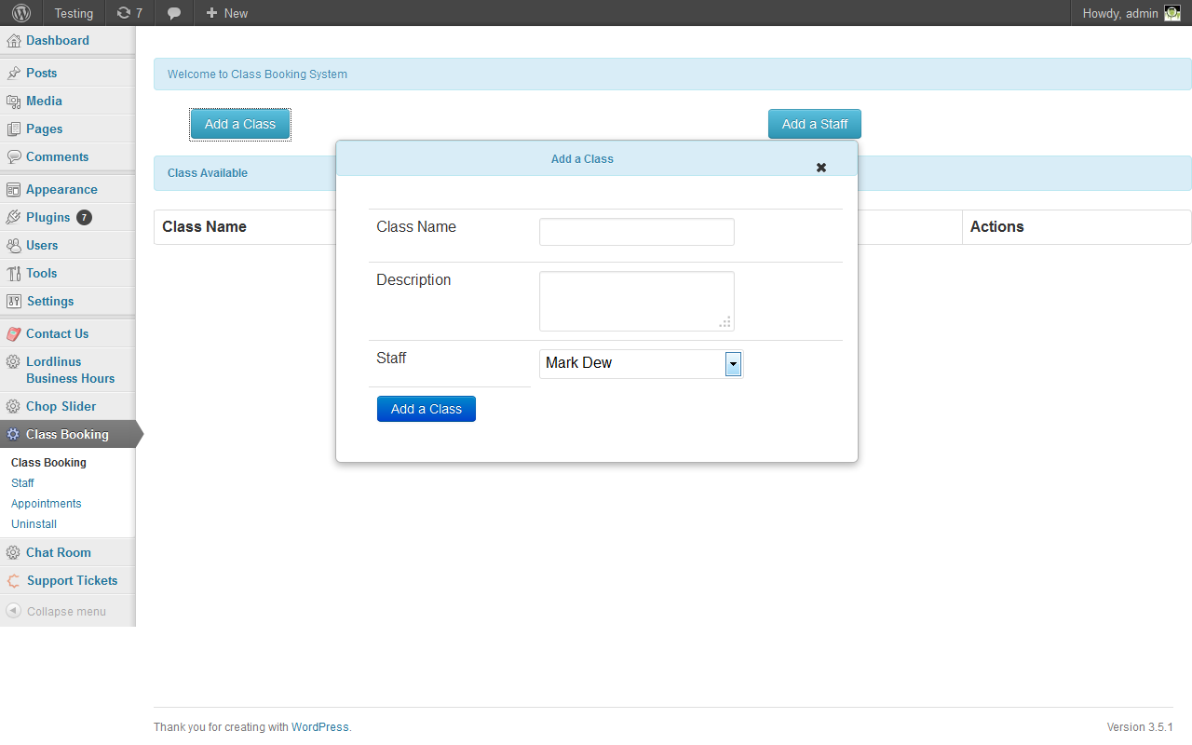The height and width of the screenshot is (745, 1192).
Task: Click the WordPress logo icon
Action: (21, 13)
